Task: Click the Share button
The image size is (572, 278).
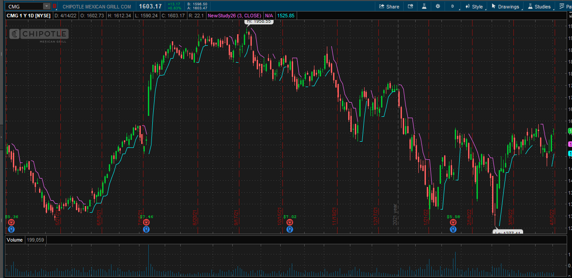Action: [x=389, y=7]
